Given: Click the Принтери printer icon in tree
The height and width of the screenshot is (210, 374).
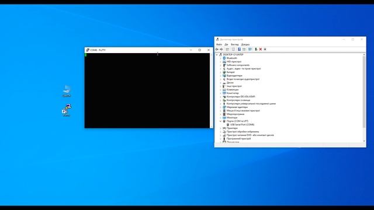Looking at the screenshot, I should [x=224, y=128].
